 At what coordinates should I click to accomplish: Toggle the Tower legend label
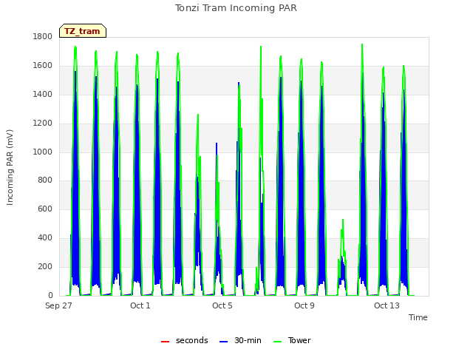[299, 340]
